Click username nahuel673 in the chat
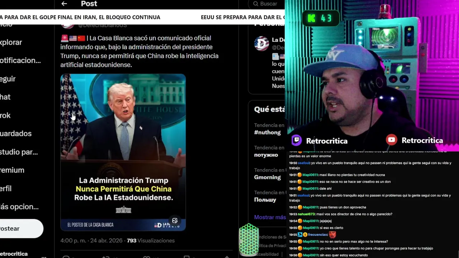Image resolution: width=459 pixels, height=258 pixels. [307, 214]
